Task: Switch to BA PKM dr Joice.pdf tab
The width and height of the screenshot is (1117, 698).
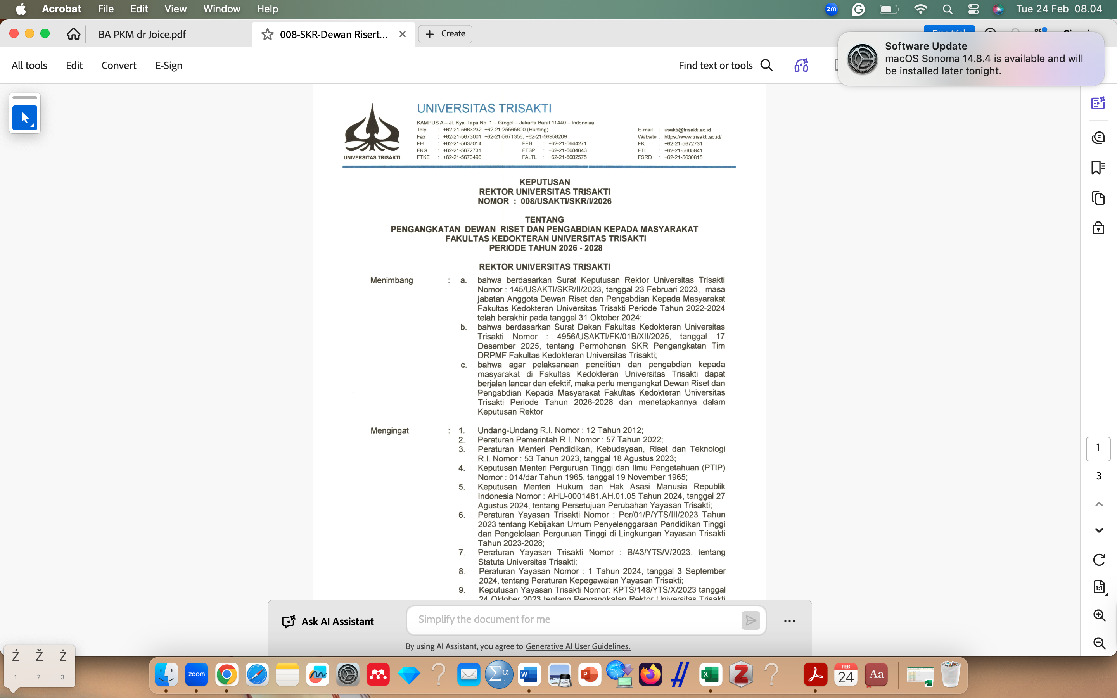Action: 142,34
